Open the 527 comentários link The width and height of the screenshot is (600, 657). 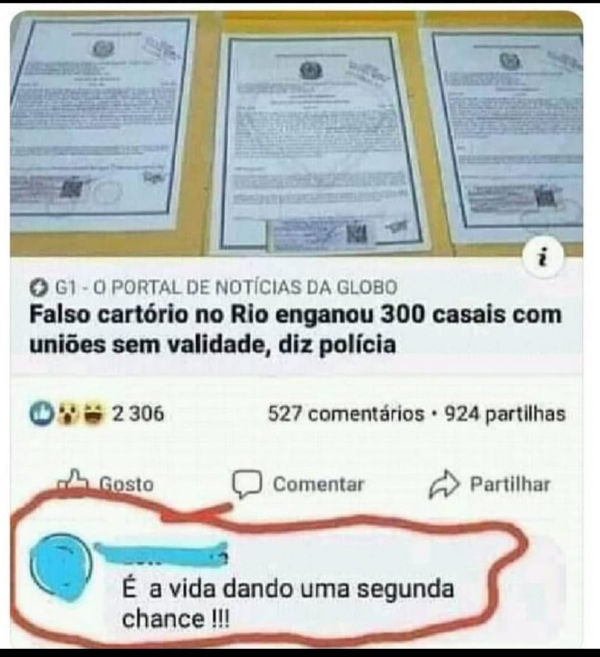click(x=346, y=414)
